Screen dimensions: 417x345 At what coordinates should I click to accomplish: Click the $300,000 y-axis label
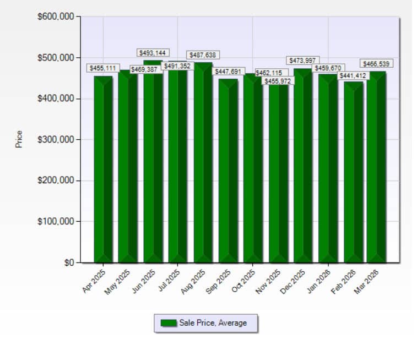[56, 140]
